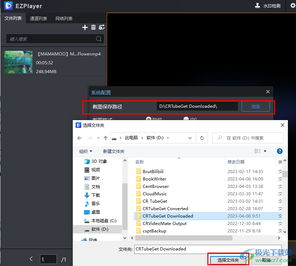Sort by the 修改日期 column header
The width and height of the screenshot is (296, 266).
(236, 162)
